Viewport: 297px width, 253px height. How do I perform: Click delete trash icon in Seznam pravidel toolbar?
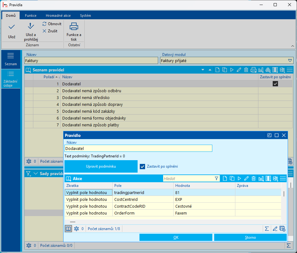[x=246, y=70]
